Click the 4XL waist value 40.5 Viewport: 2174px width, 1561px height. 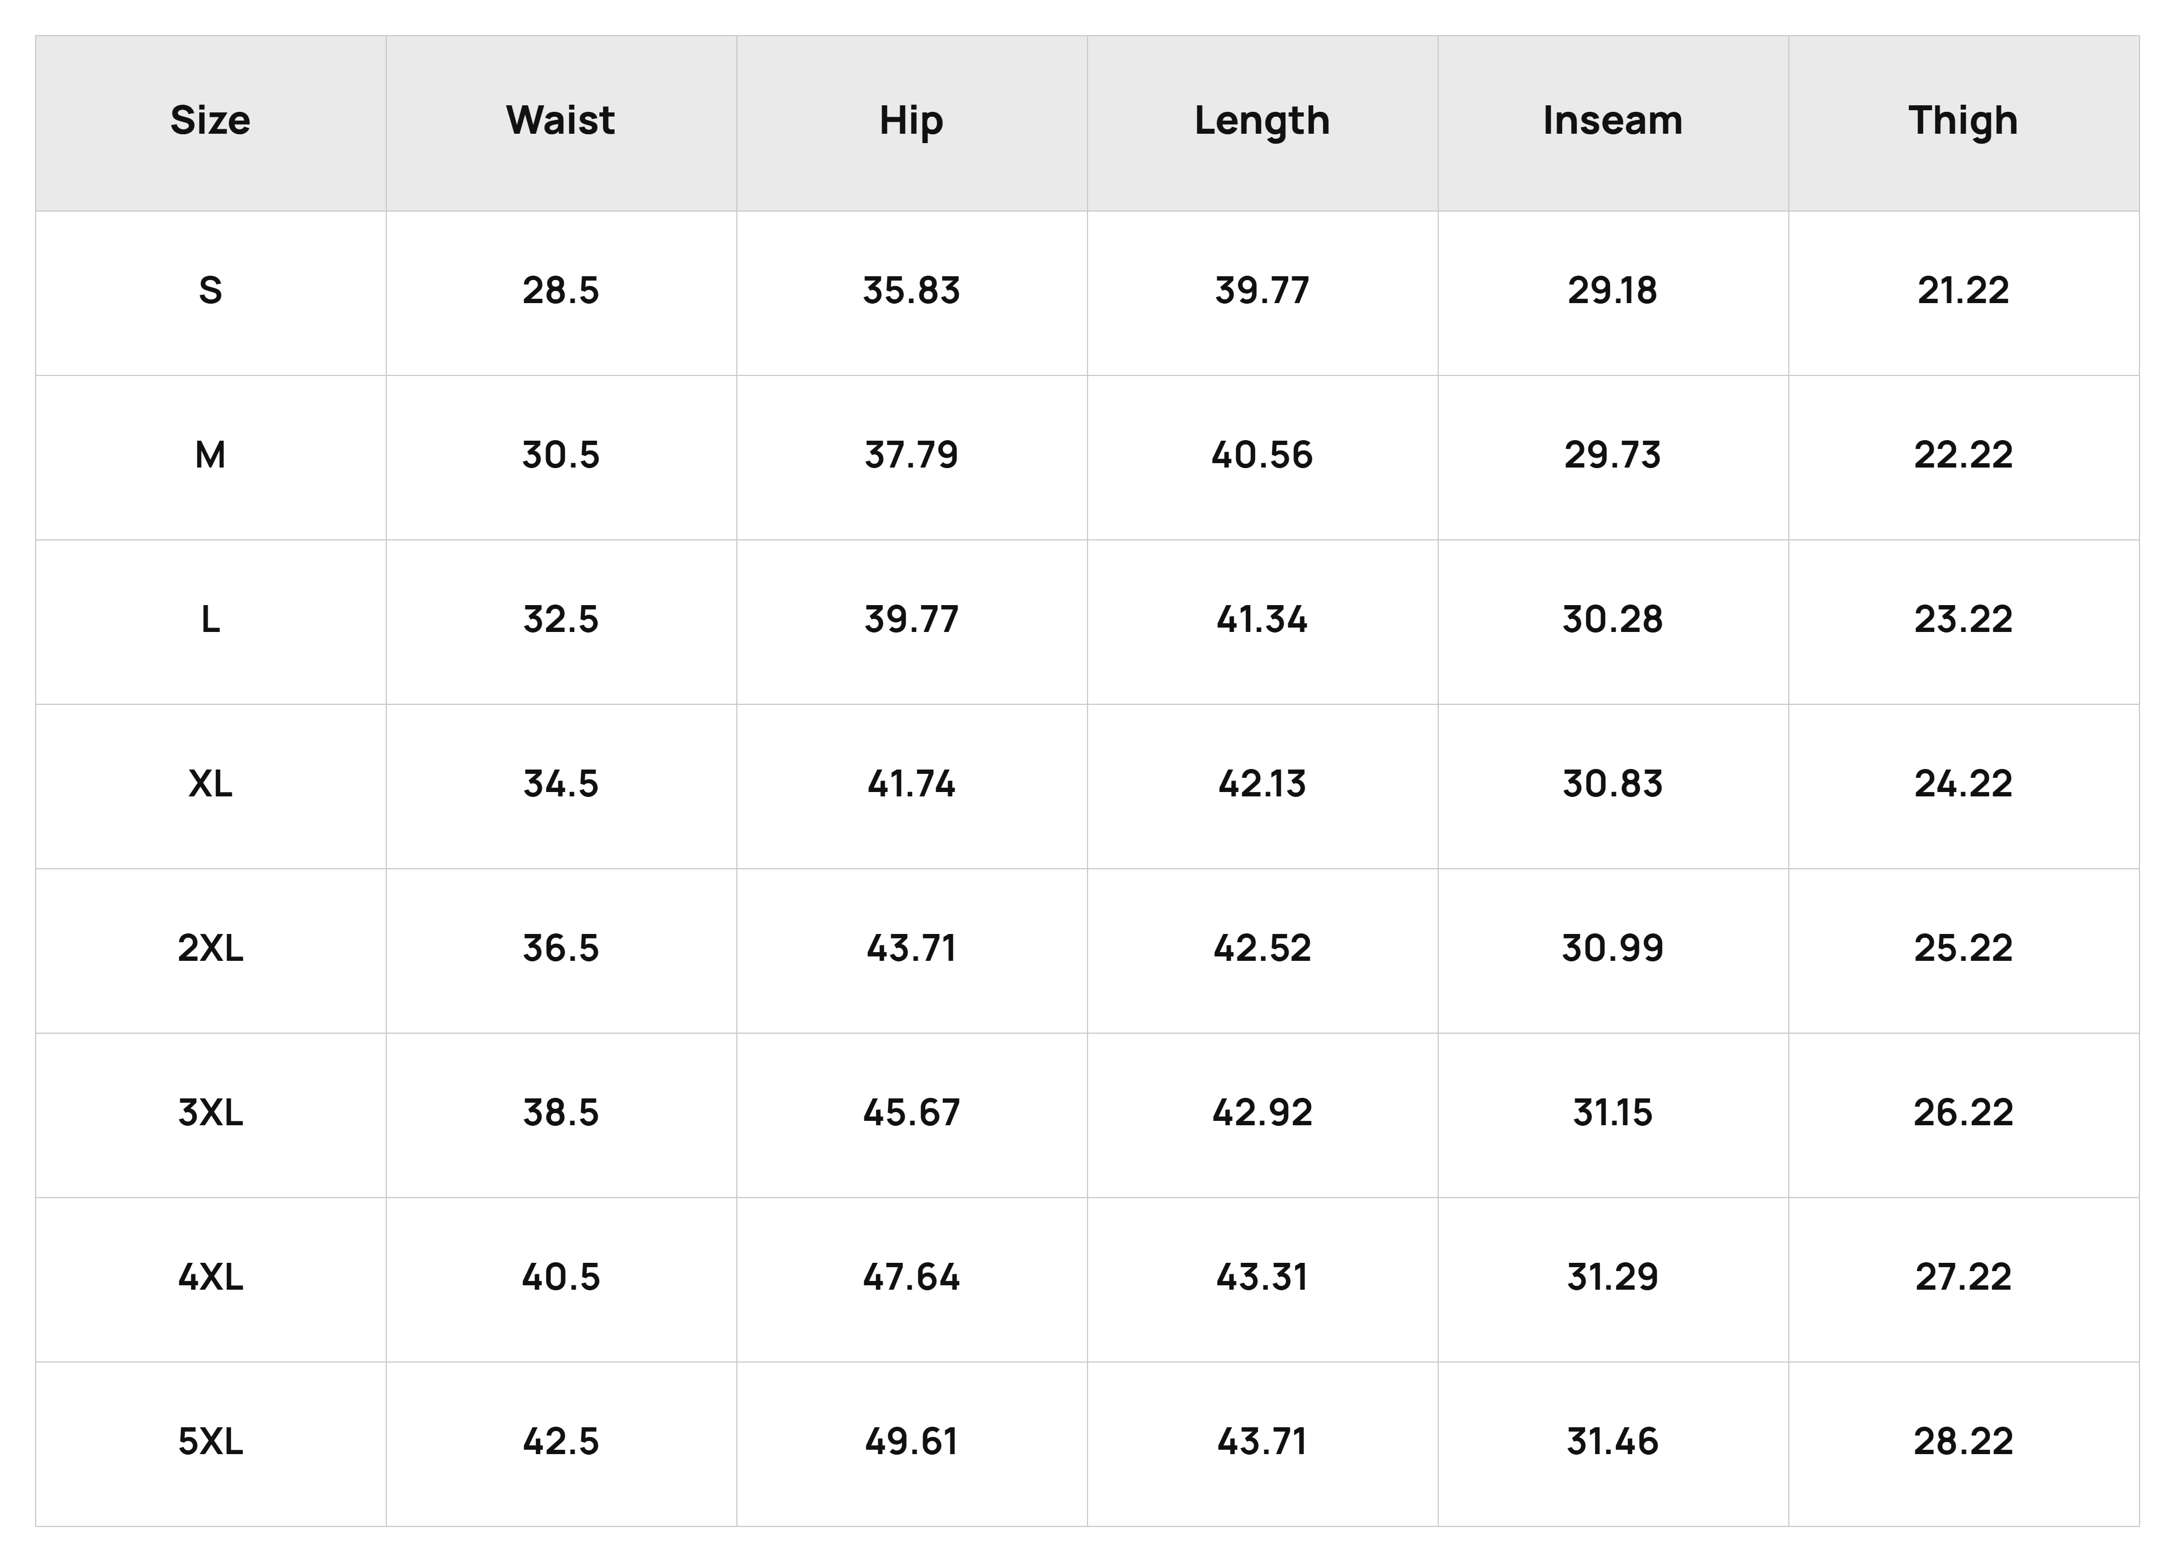point(560,1277)
